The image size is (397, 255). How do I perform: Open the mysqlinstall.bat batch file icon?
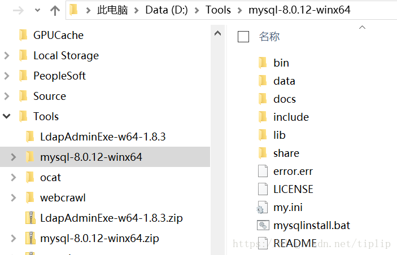262,226
